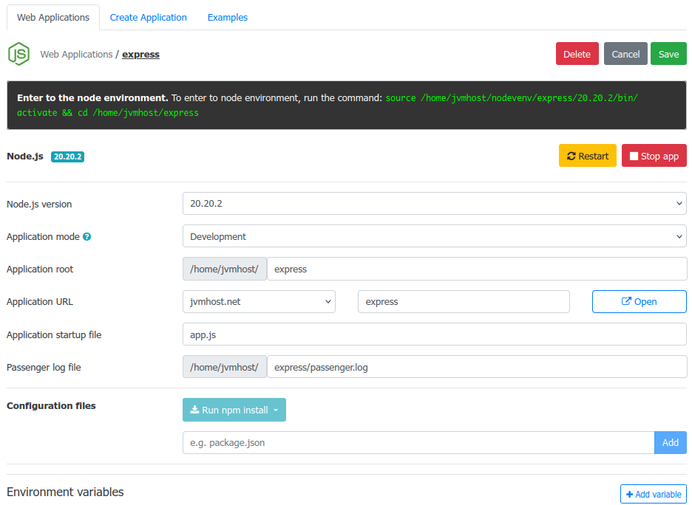Click the Web Applications breadcrumb link
The height and width of the screenshot is (505, 692).
tap(76, 54)
